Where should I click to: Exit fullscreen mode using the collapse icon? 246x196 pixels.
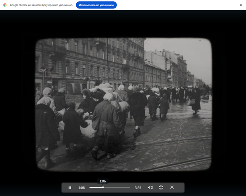(x=161, y=187)
